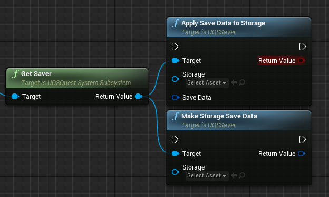Click the Storage pin on Apply Save Data to Storage

[x=176, y=79]
